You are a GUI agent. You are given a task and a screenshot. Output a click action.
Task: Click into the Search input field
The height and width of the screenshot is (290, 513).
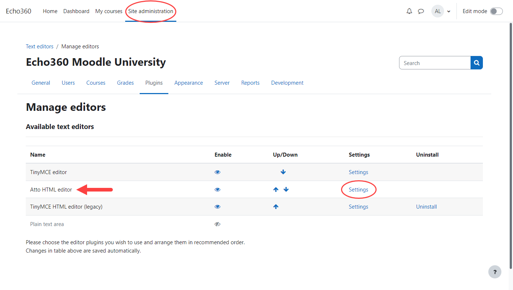[435, 63]
